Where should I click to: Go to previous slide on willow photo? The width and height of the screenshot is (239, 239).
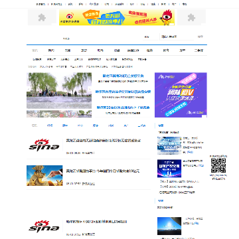tap(29, 90)
